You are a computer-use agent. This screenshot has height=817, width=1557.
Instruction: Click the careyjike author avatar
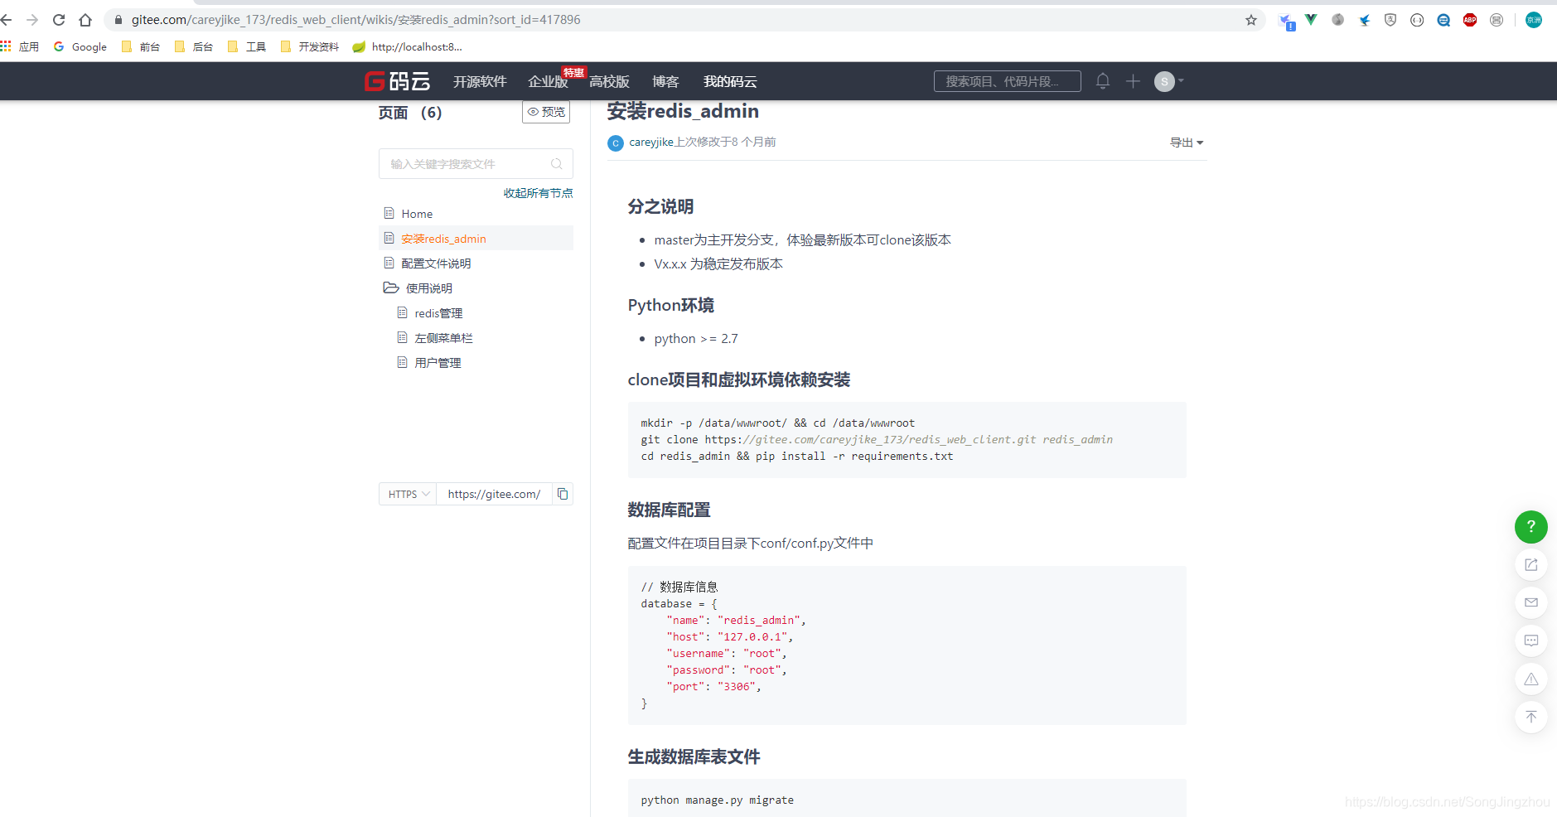point(615,143)
